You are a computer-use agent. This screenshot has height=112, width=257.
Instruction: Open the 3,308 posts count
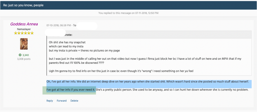point(24,59)
